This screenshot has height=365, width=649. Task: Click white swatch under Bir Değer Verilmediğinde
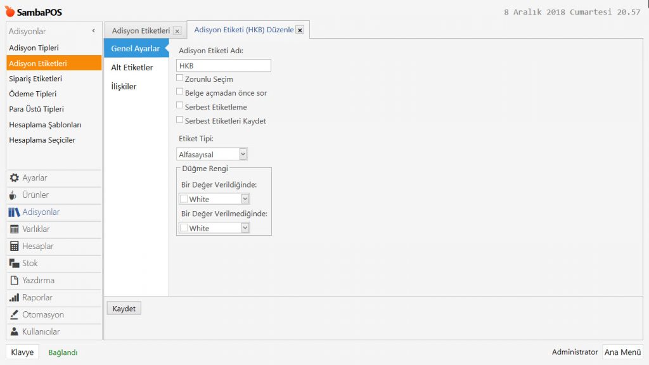coord(184,228)
